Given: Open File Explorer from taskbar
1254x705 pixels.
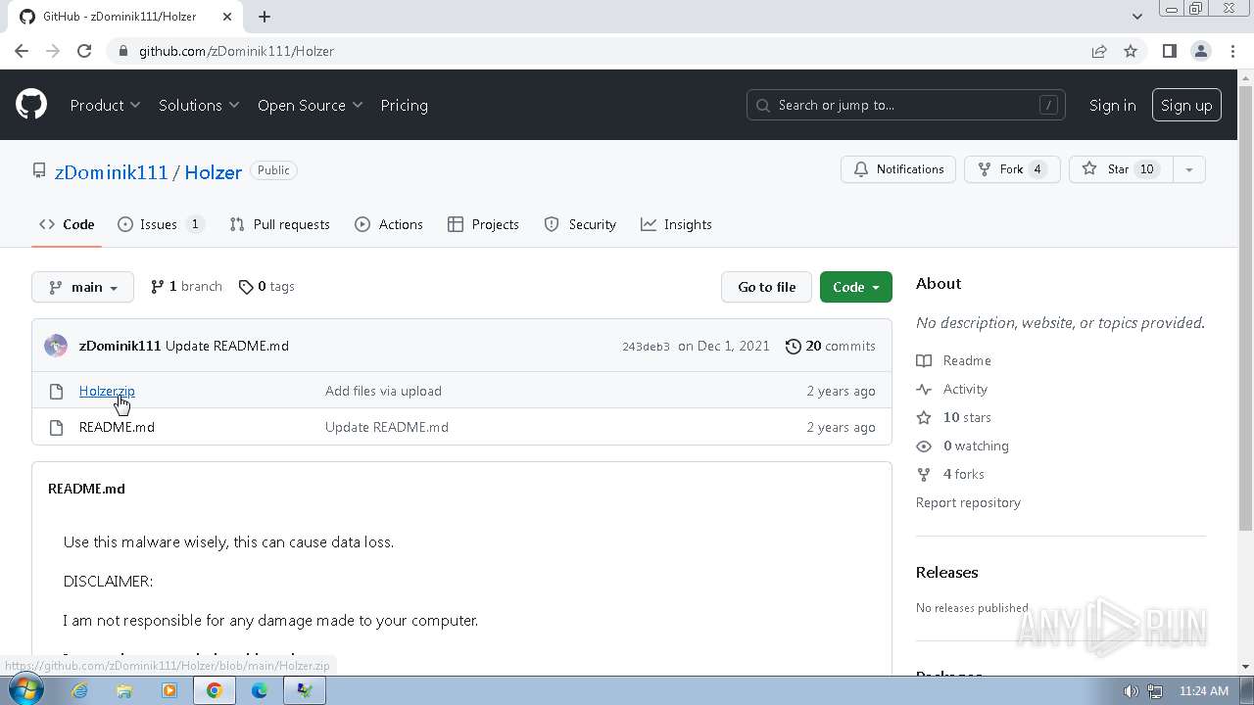Looking at the screenshot, I should tap(124, 690).
